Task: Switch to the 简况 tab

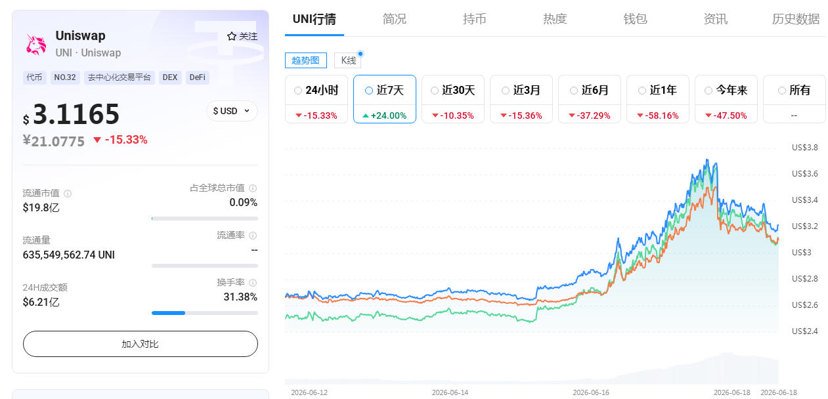Action: click(x=395, y=19)
